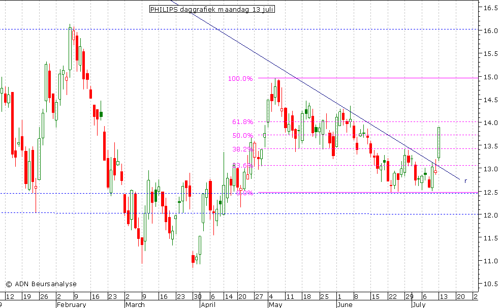Click the date label '18' on time axis
499x308 pixels.
[x=307, y=297]
